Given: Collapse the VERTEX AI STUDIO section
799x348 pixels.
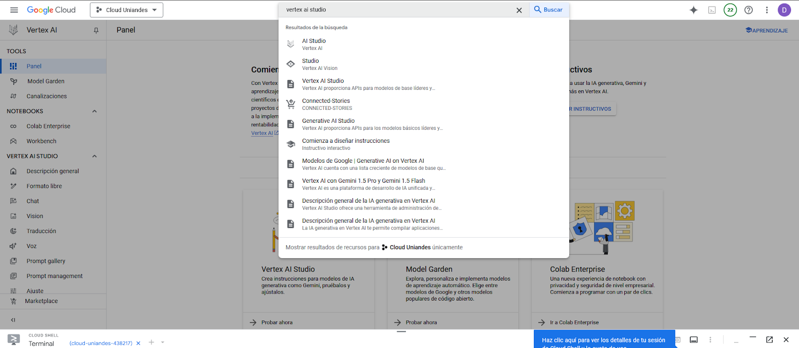Looking at the screenshot, I should click(94, 156).
